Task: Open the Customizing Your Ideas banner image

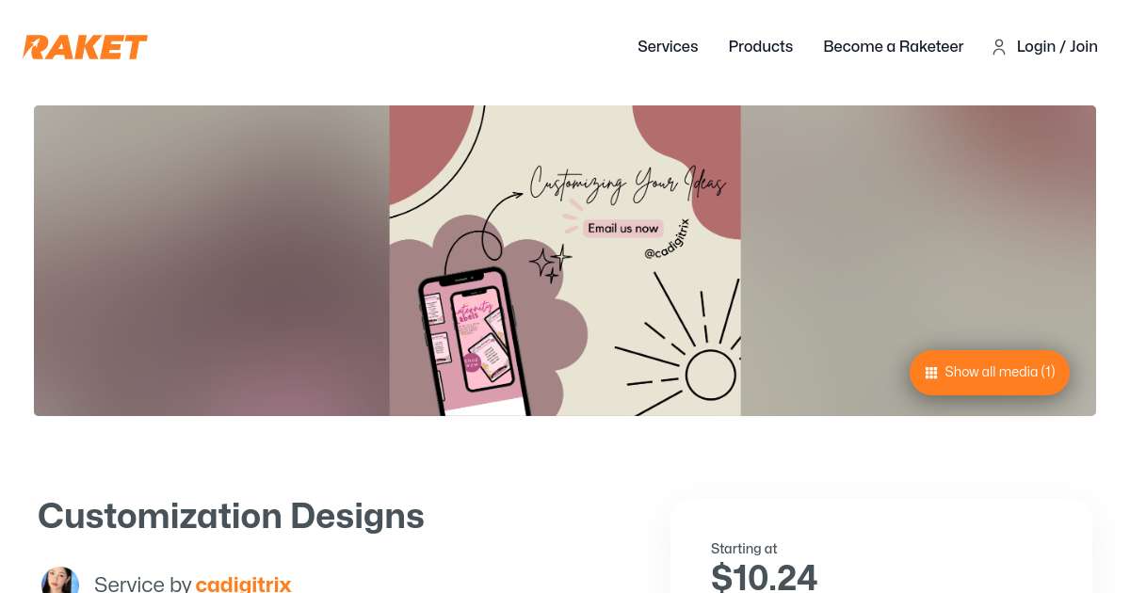Action: point(565,261)
